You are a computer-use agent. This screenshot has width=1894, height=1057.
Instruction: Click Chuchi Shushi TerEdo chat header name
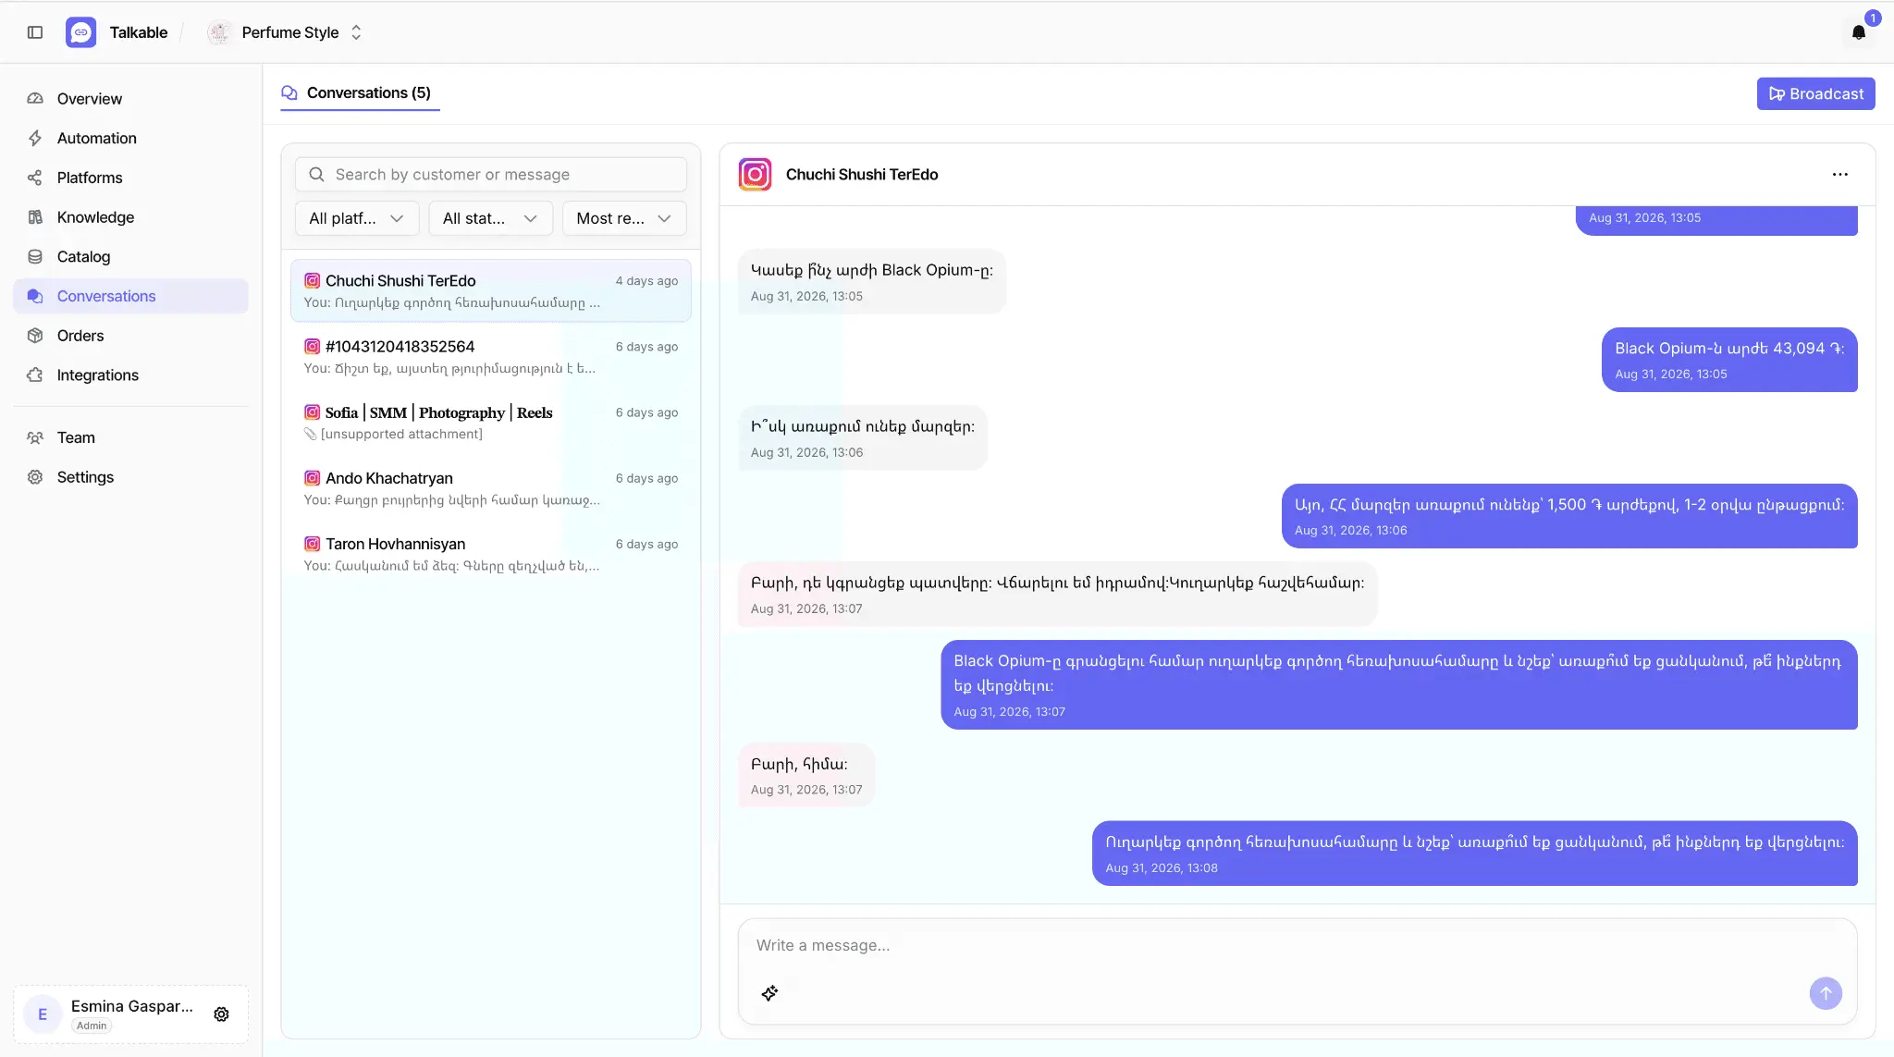[x=861, y=174]
